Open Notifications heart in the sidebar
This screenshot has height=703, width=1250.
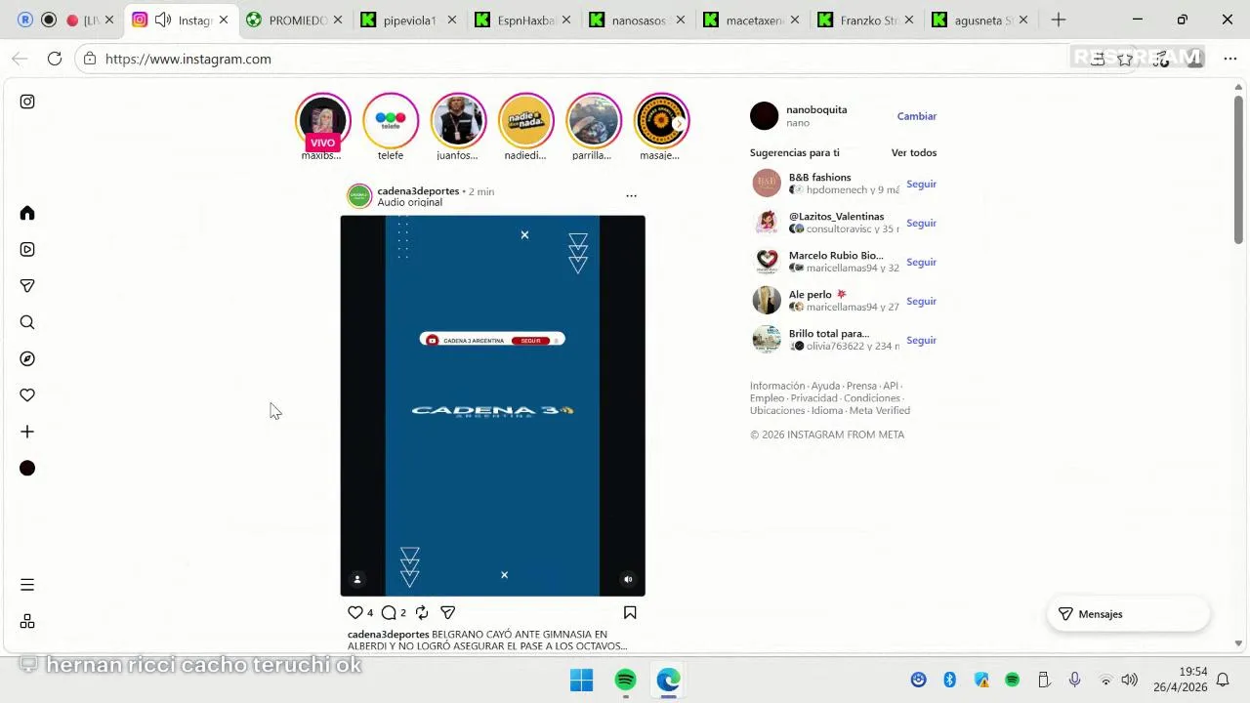27,395
